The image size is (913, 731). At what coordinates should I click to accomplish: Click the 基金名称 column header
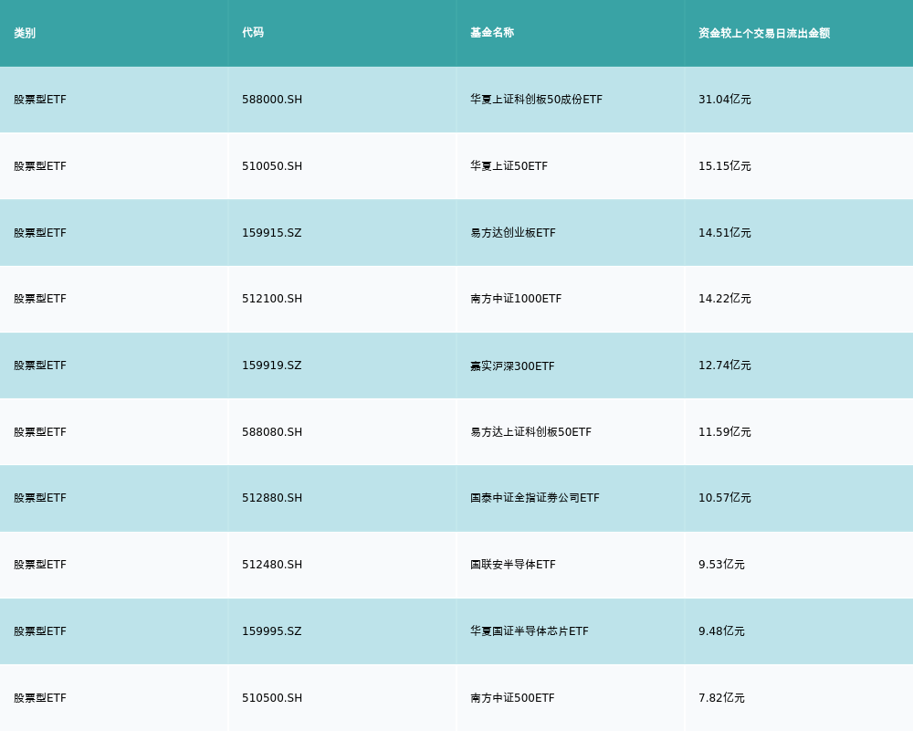point(492,33)
